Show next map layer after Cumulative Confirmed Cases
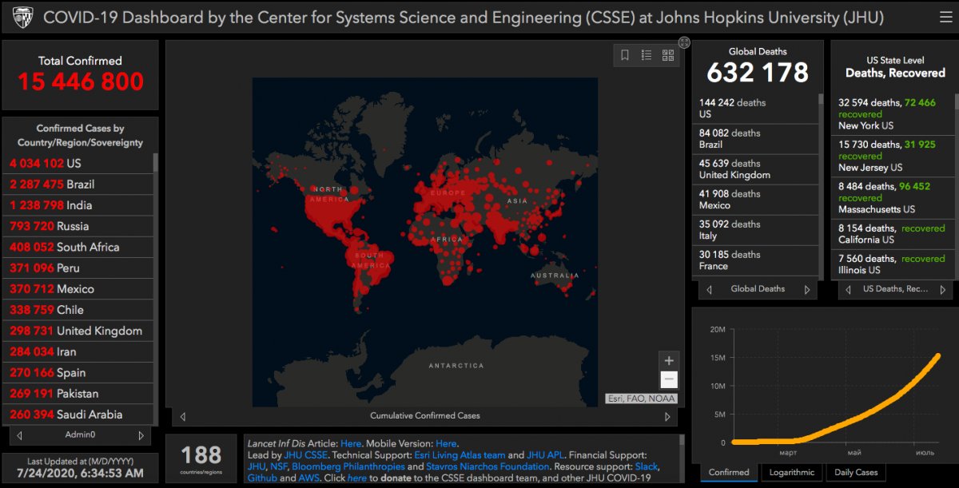The height and width of the screenshot is (488, 959). [667, 416]
